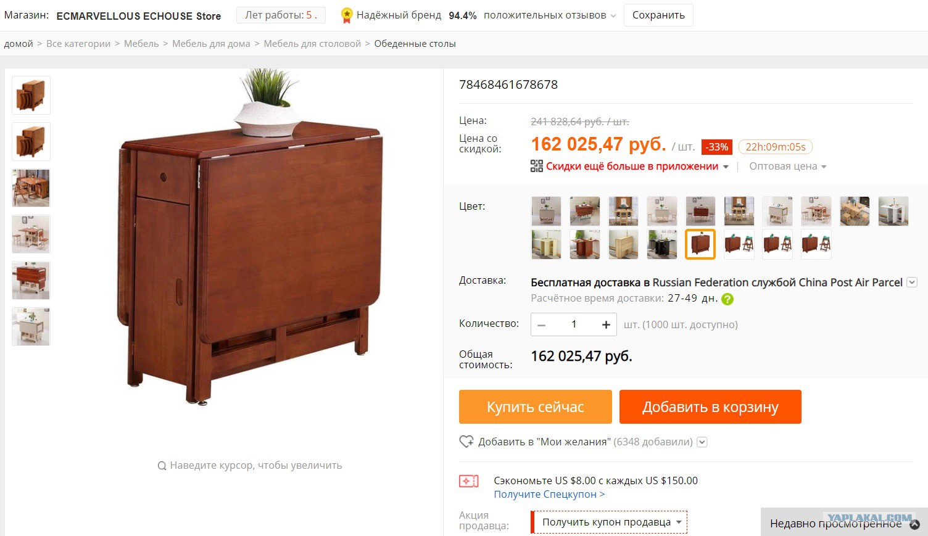Viewport: 928px width, 536px height.
Task: Expand the wishlist options arrow
Action: tap(702, 442)
